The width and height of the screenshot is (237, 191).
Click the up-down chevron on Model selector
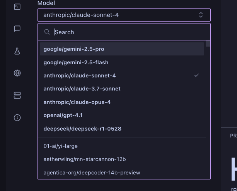[x=201, y=15]
